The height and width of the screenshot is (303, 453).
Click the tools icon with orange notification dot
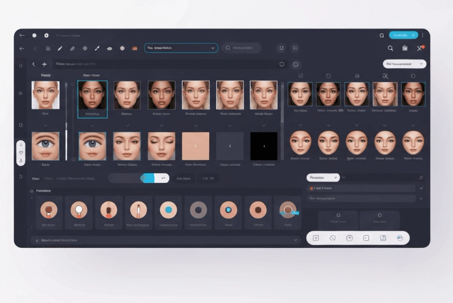(420, 48)
